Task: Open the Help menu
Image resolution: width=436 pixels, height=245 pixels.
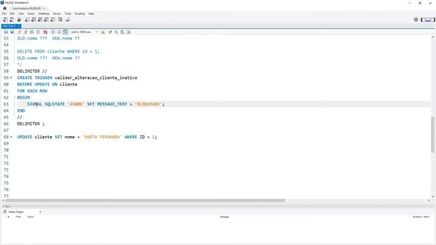Action: pos(91,14)
